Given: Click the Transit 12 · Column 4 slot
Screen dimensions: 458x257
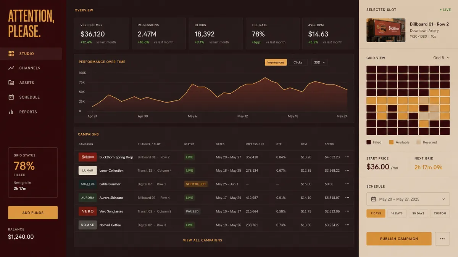Looking at the screenshot, I should pos(155,171).
